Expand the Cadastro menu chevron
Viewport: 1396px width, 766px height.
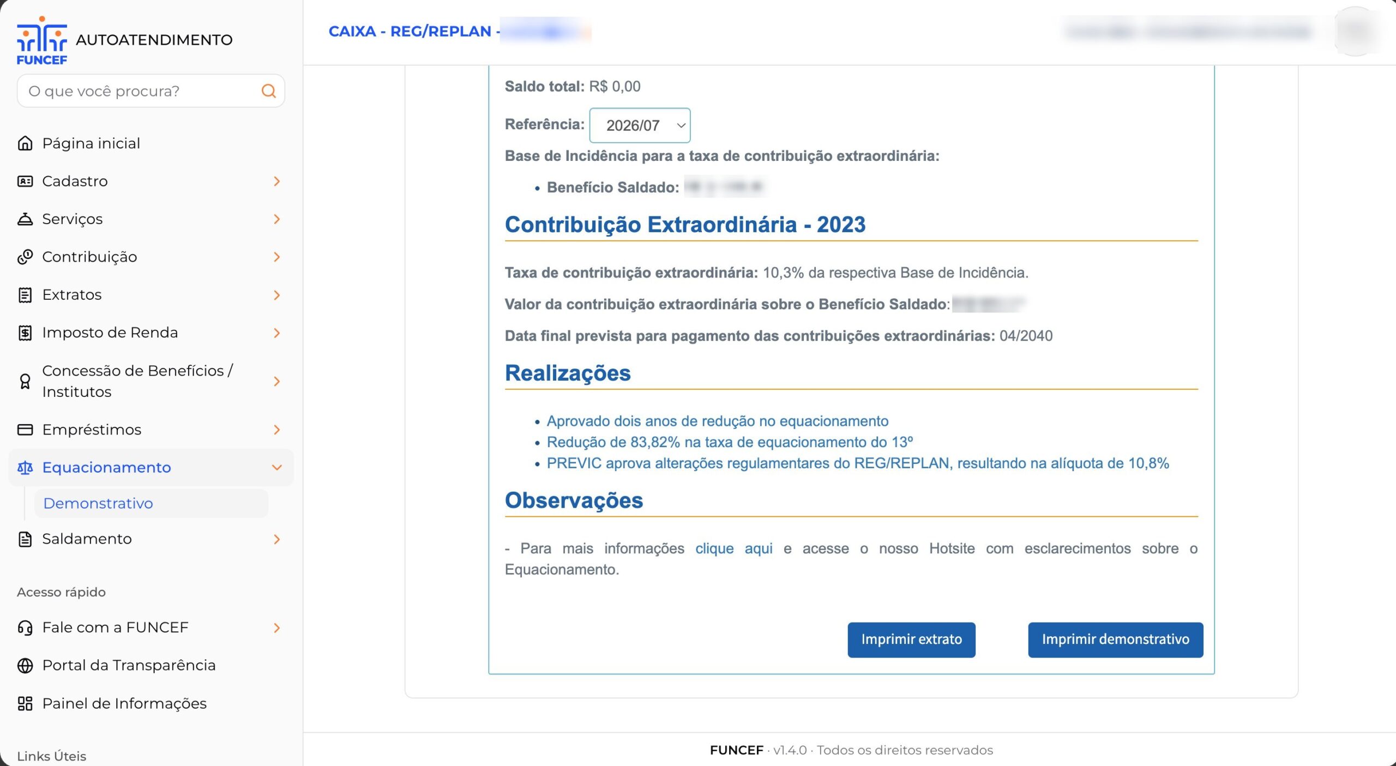pyautogui.click(x=277, y=181)
